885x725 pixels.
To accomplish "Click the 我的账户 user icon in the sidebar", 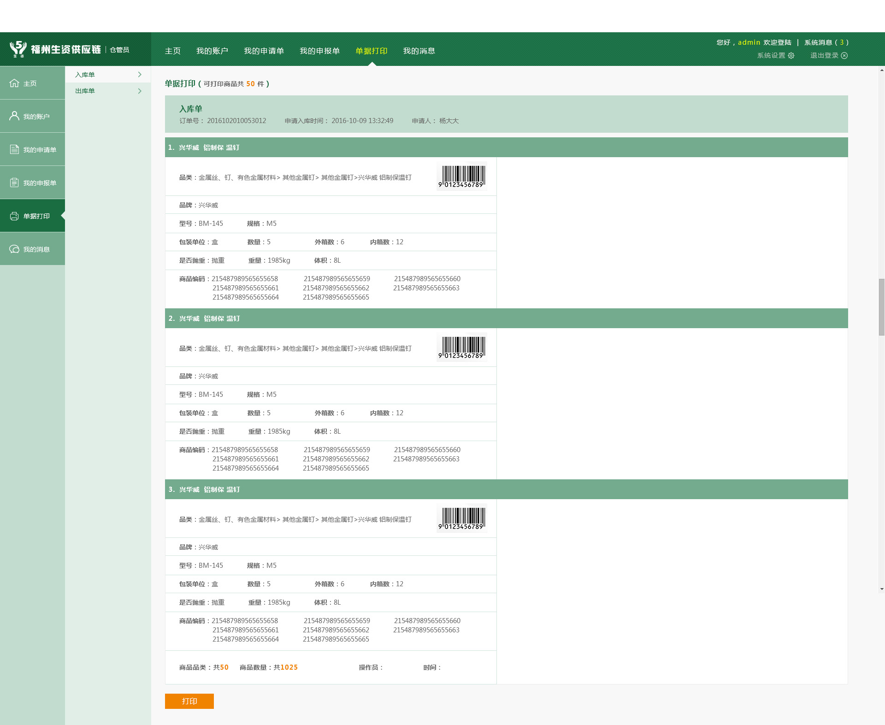I will point(14,116).
